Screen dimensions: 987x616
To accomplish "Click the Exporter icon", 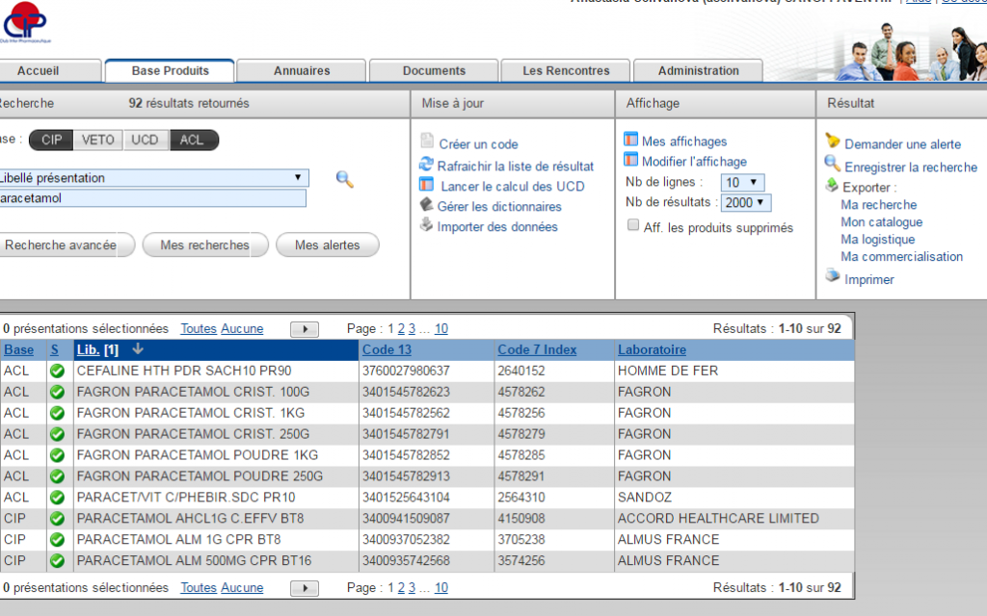I will coord(832,185).
